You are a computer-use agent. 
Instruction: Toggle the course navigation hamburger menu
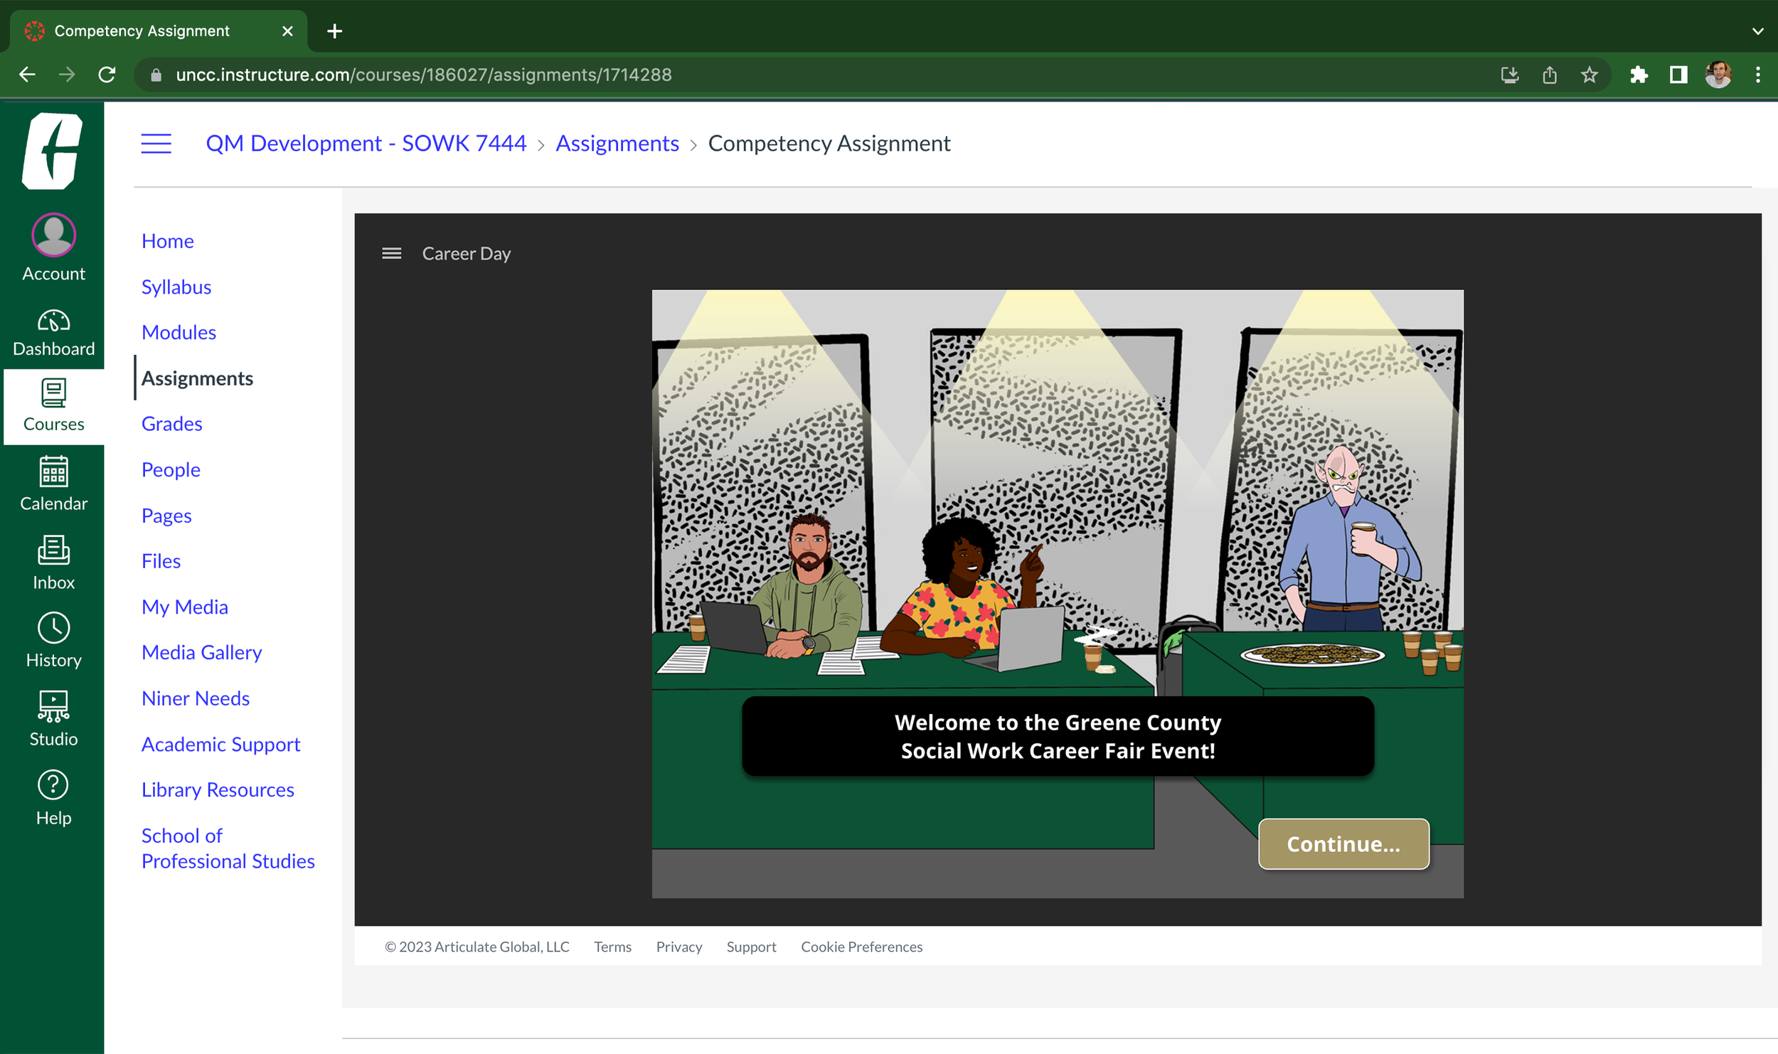pyautogui.click(x=156, y=144)
